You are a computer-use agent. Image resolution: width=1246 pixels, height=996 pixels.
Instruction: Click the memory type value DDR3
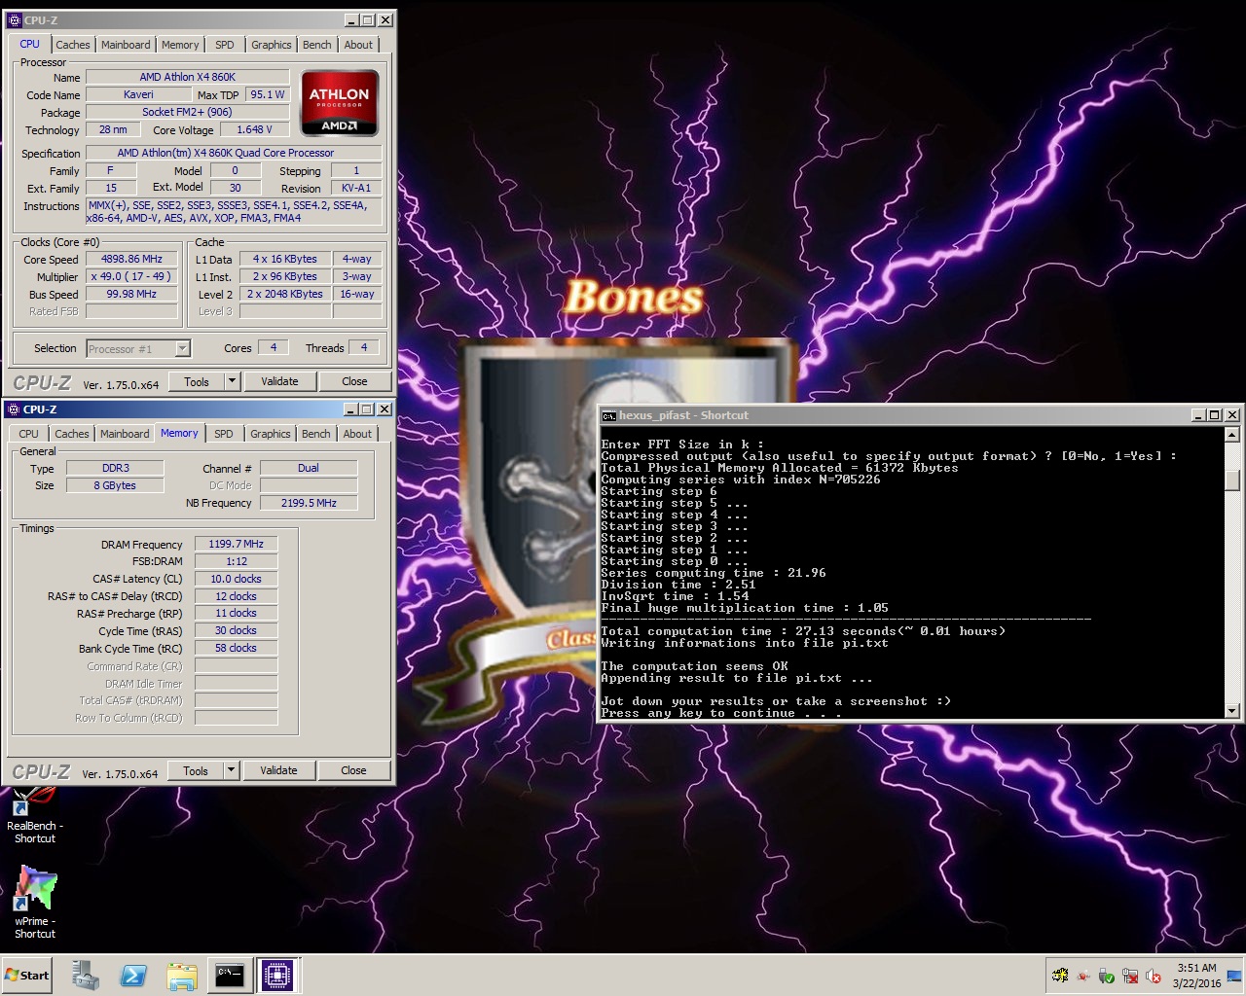coord(116,468)
